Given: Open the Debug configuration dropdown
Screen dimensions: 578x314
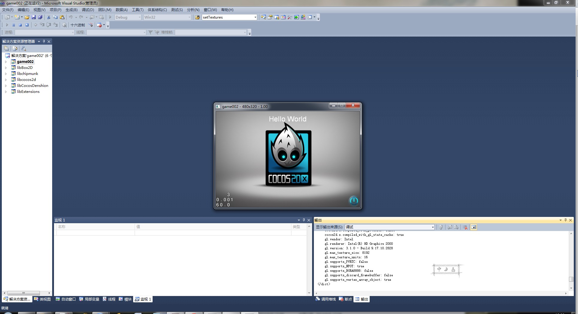Looking at the screenshot, I should (x=140, y=17).
